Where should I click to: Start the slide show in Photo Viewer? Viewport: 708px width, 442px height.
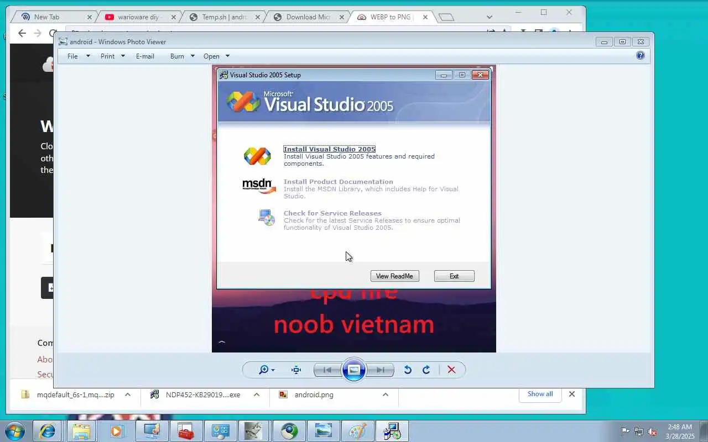tap(354, 370)
